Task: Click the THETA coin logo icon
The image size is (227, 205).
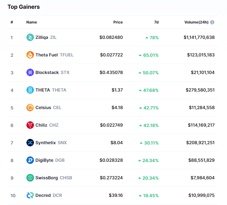Action: tap(30, 90)
